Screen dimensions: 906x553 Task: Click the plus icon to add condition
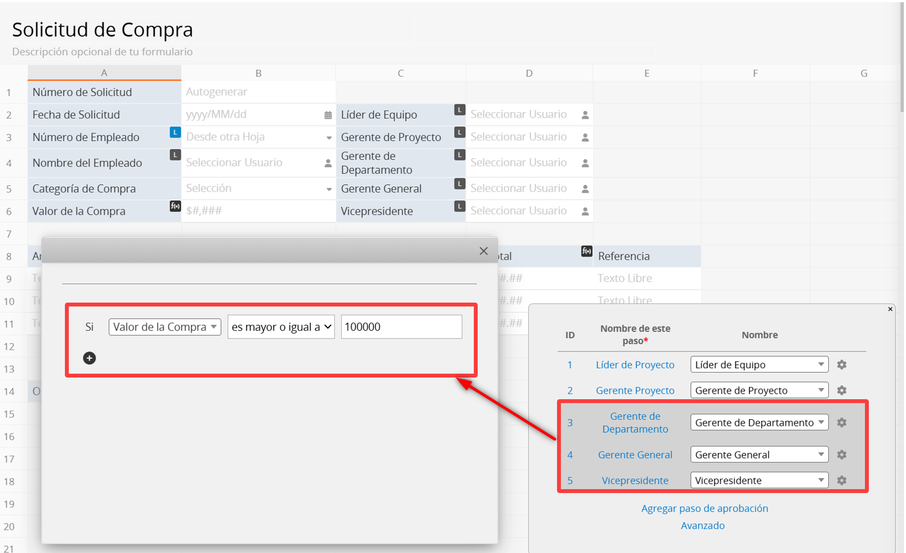(89, 358)
